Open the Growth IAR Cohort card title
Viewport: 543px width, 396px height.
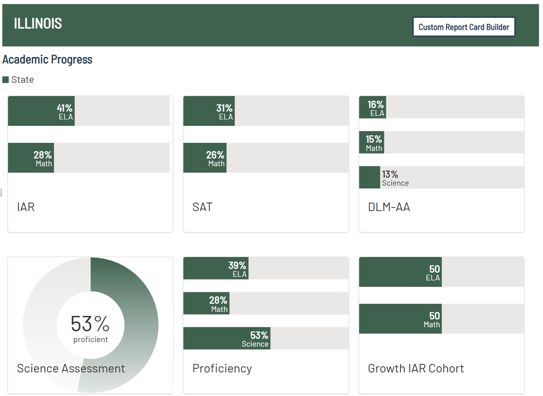coord(416,368)
